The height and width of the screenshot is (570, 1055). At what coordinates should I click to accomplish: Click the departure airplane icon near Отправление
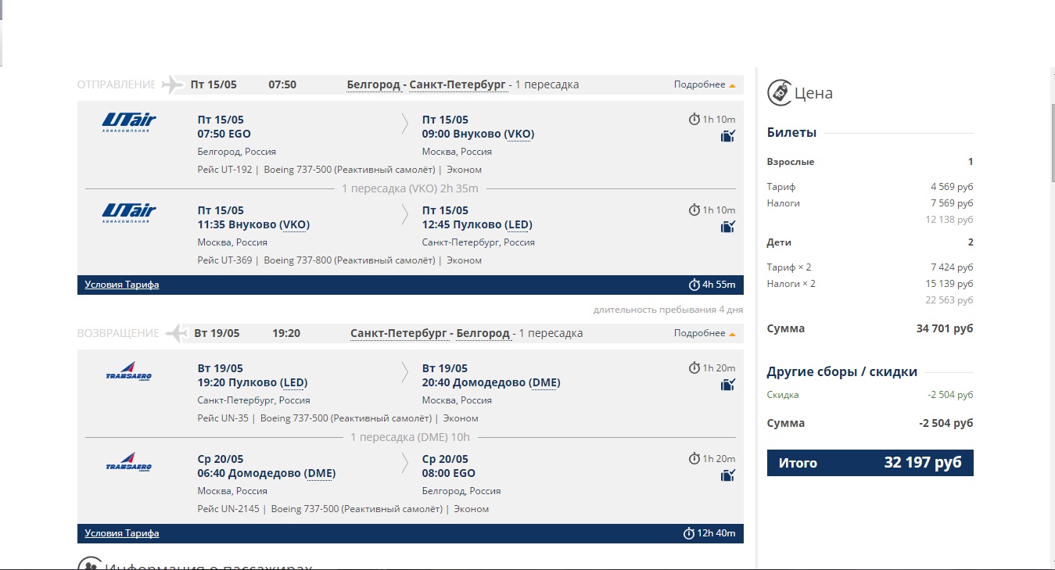(172, 84)
